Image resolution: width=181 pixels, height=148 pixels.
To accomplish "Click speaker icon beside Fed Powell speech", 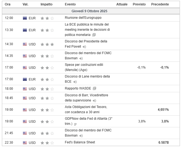I will [84, 47].
